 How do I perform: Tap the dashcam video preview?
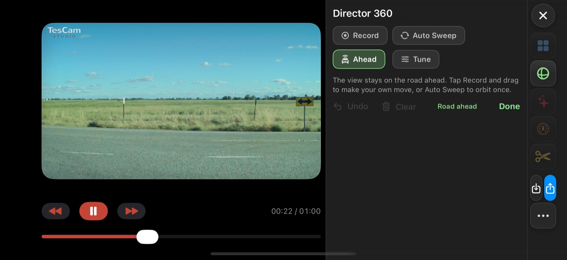pos(181,101)
